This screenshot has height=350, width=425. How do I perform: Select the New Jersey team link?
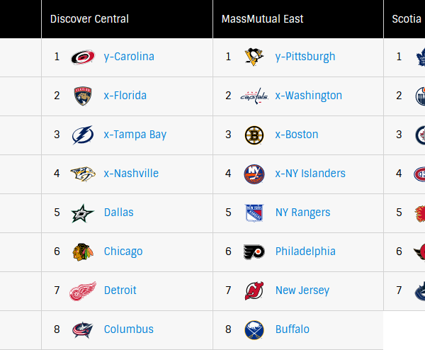pos(302,290)
